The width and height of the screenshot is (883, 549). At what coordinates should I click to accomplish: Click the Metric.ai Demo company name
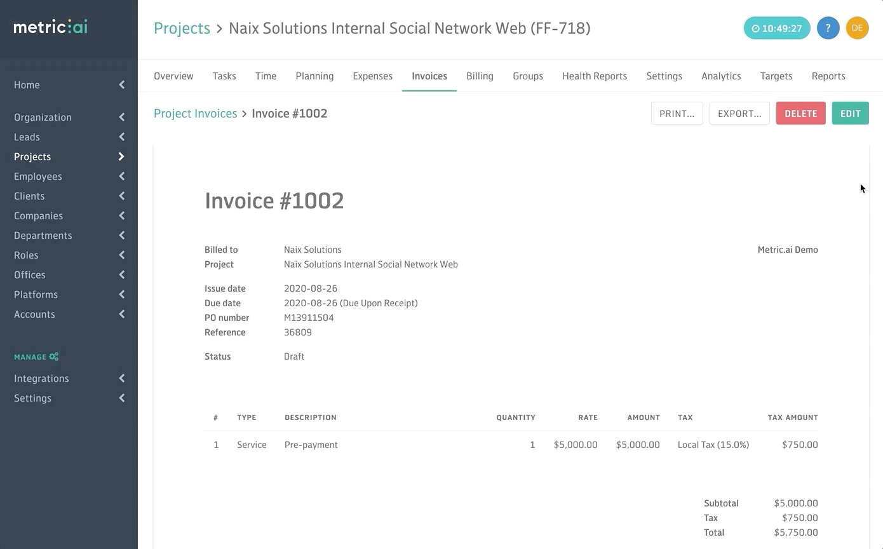[x=788, y=250]
